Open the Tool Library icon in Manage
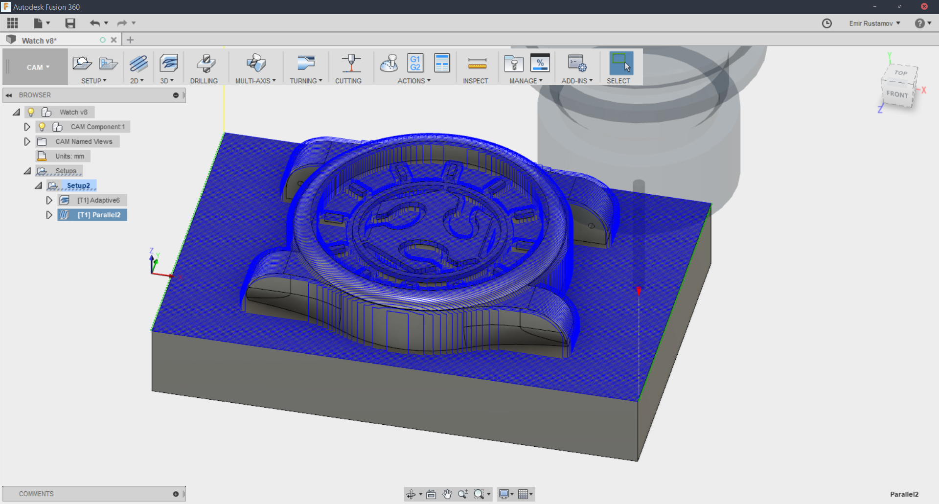Image resolution: width=939 pixels, height=504 pixels. pyautogui.click(x=513, y=63)
